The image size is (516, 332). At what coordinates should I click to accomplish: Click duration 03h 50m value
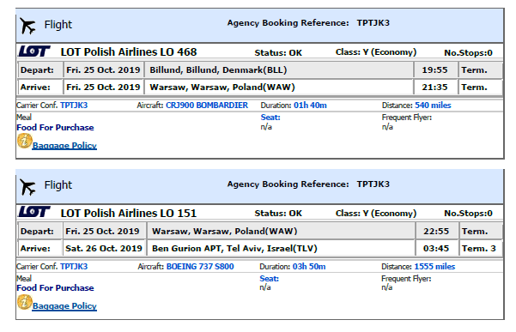[309, 266]
